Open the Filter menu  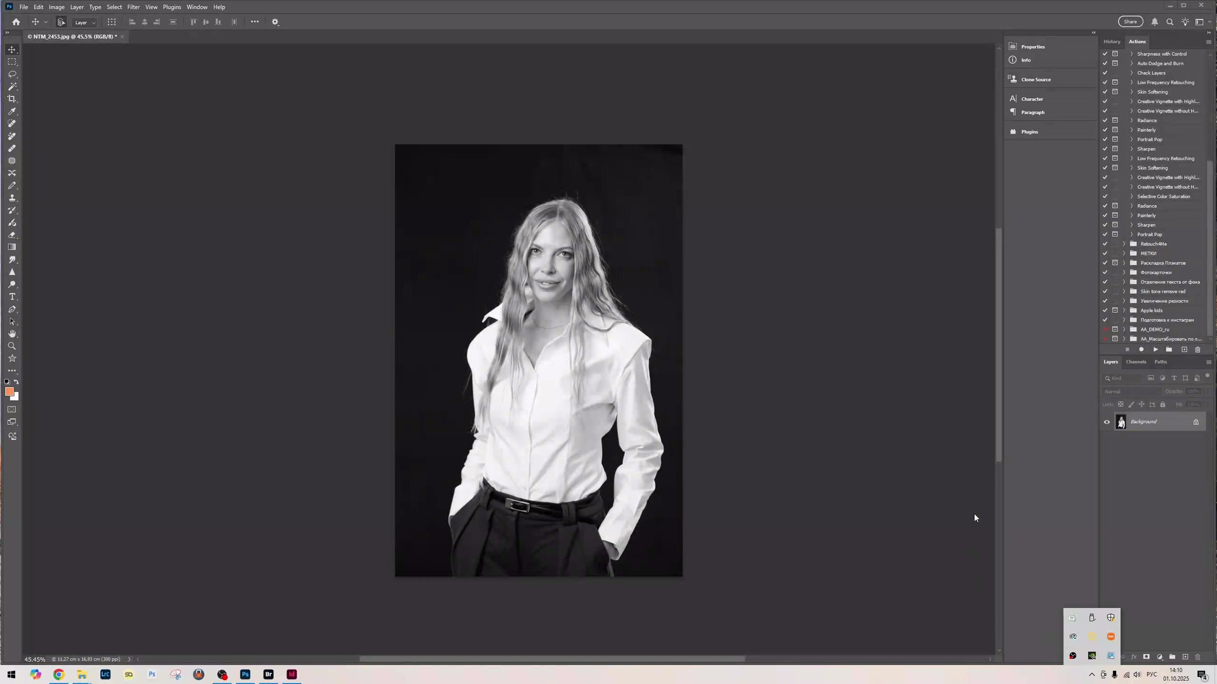pyautogui.click(x=133, y=7)
